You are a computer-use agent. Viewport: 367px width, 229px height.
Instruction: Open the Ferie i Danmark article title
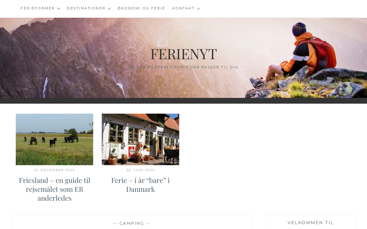tap(140, 185)
